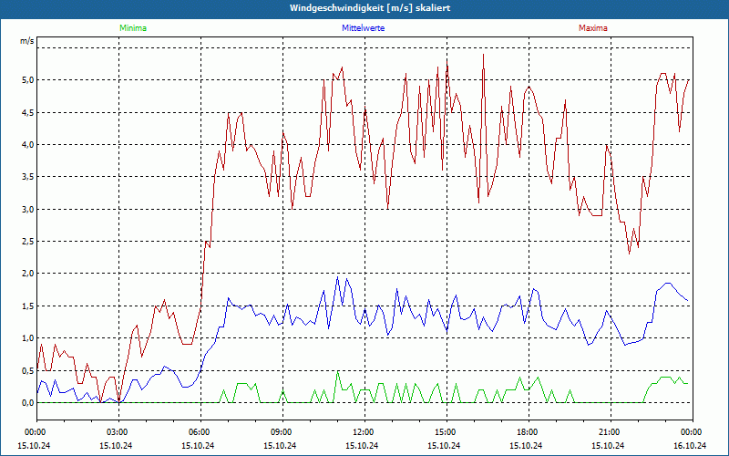Viewport: 729px width, 456px height.
Task: Jump to the 06:00 time marker
Action: [199, 431]
